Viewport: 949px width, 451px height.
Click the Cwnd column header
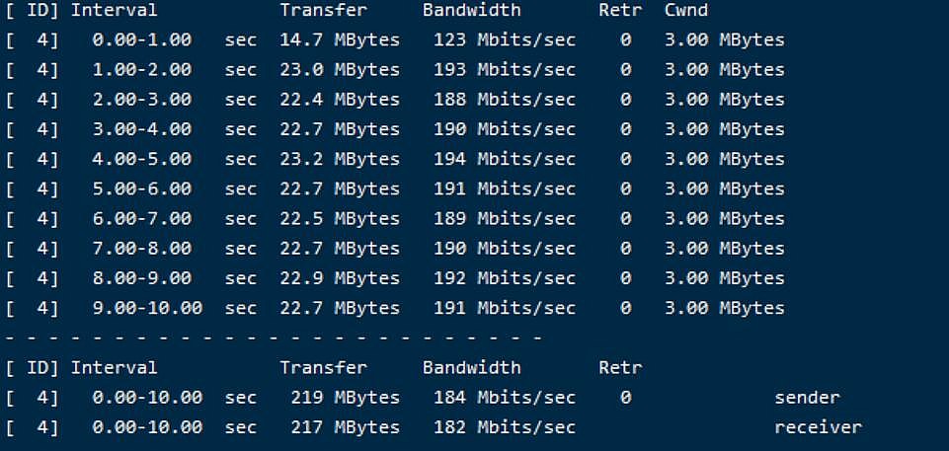point(685,10)
